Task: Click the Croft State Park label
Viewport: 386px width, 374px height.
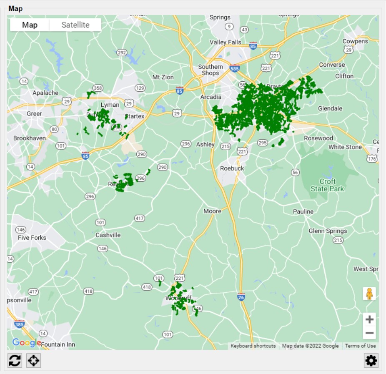Action: tap(327, 185)
